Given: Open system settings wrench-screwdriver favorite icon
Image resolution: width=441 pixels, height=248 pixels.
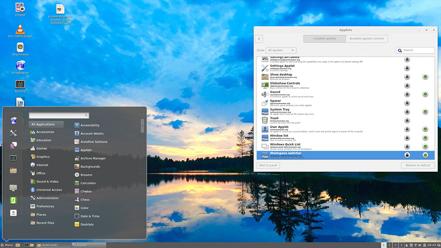Looking at the screenshot, I should (13, 133).
